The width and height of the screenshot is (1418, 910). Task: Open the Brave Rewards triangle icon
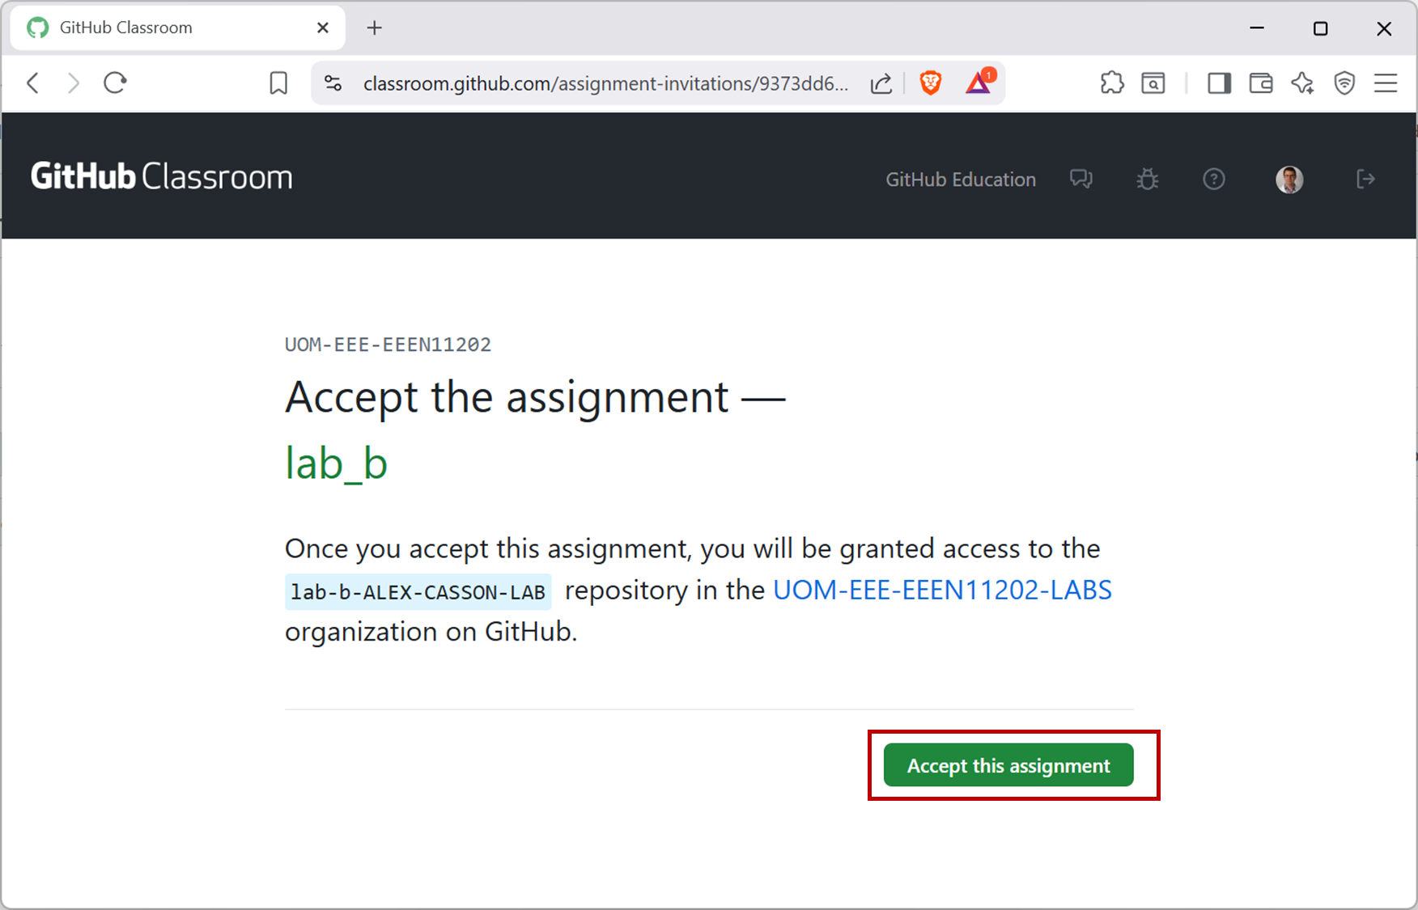979,83
